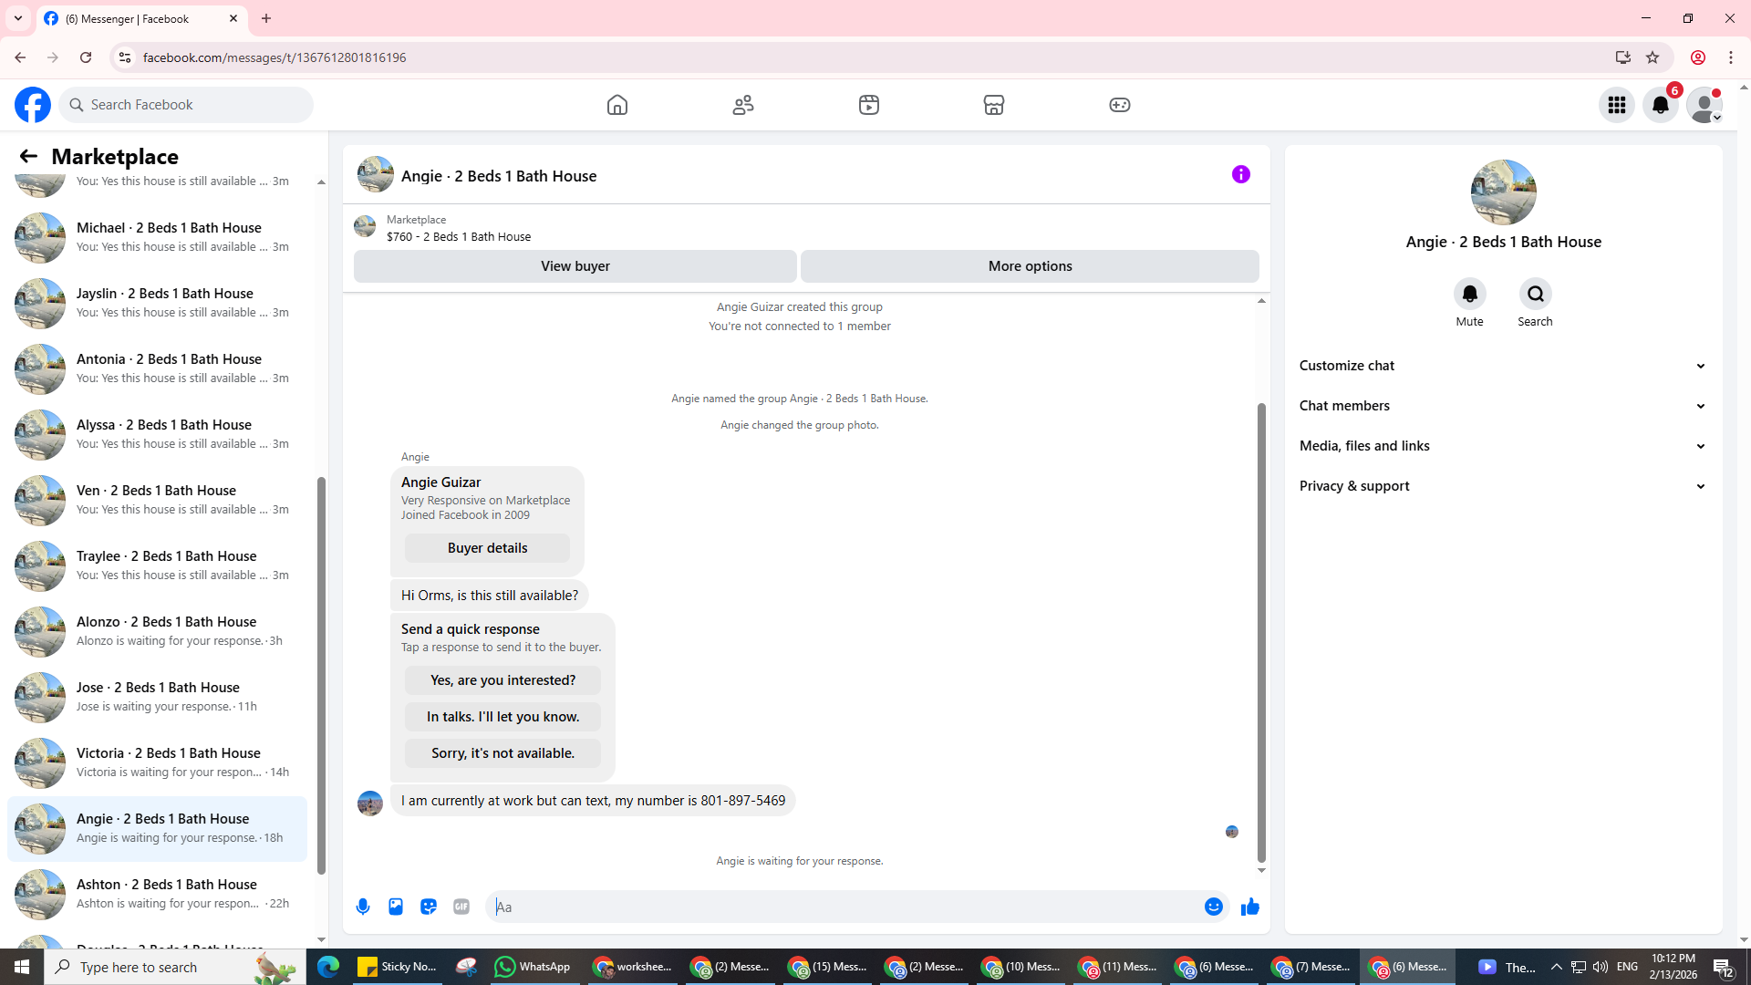Send the 'Yes, are you interested?' quick response

(x=503, y=680)
